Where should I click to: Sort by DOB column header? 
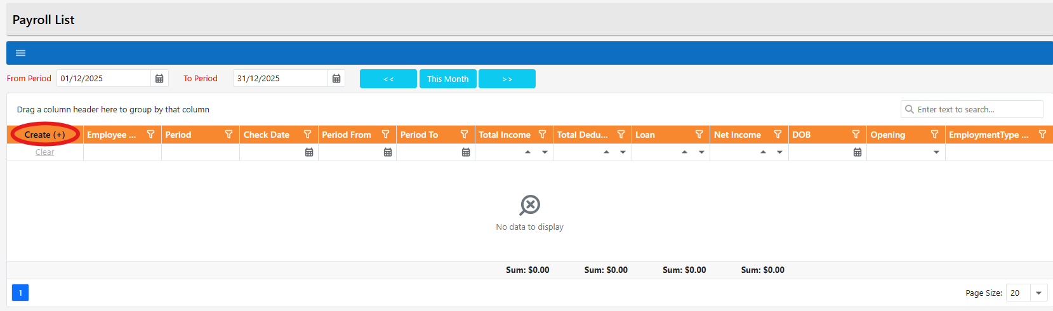coord(802,135)
